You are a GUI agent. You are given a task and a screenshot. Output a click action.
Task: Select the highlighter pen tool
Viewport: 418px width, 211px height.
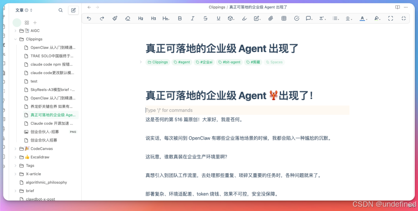(244, 19)
